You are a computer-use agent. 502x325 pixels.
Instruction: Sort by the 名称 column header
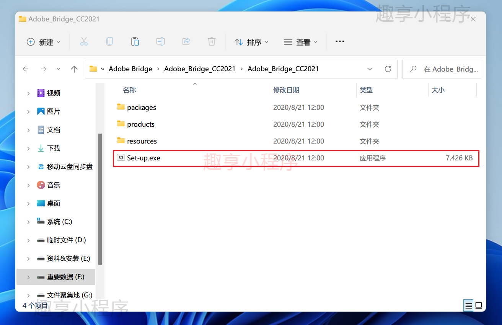pos(129,90)
